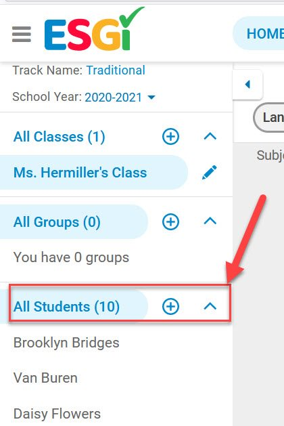Add a new group with plus icon
This screenshot has height=426, width=284.
click(x=170, y=221)
